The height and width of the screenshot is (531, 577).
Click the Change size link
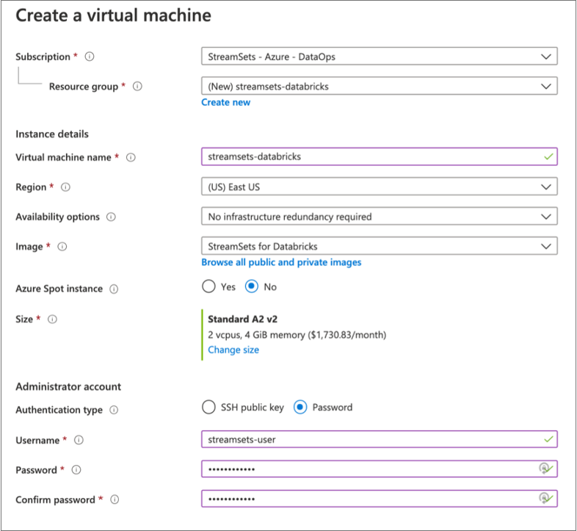pyautogui.click(x=233, y=350)
